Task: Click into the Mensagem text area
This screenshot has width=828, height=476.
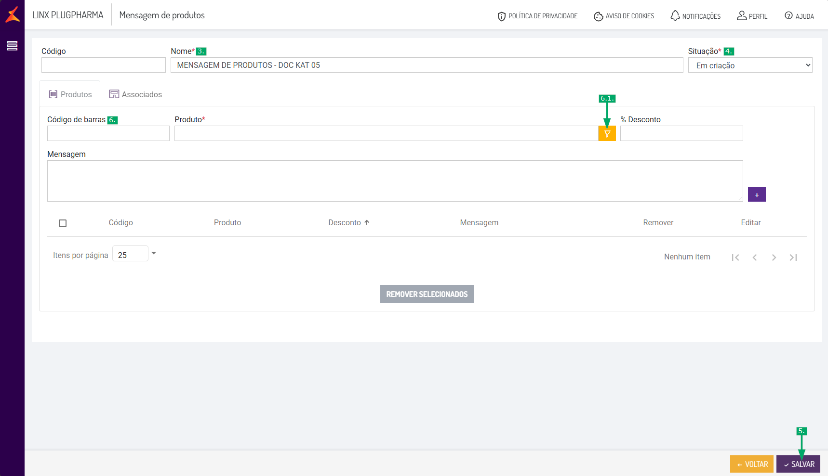Action: (x=395, y=181)
